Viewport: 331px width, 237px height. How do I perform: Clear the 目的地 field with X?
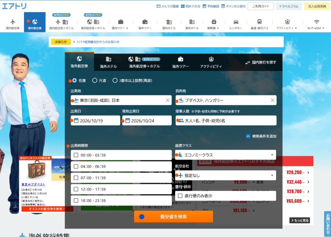coord(273,100)
